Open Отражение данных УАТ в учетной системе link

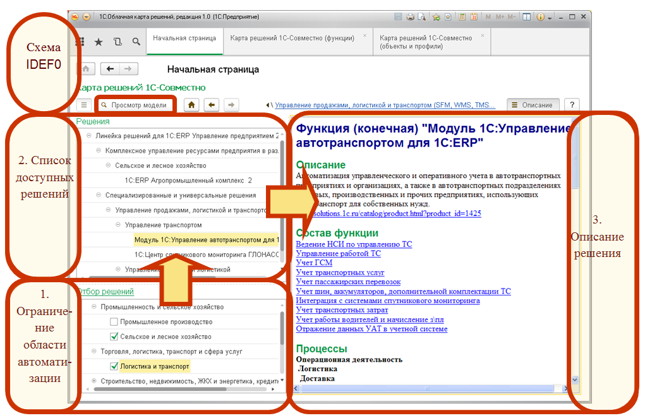(371, 329)
